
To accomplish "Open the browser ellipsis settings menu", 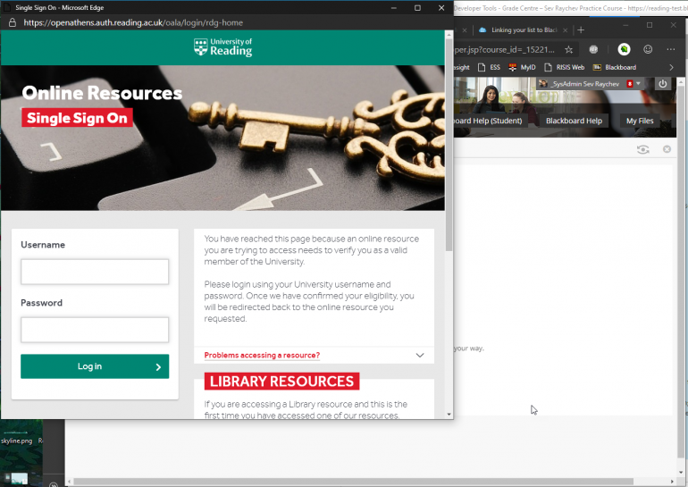I will point(670,49).
